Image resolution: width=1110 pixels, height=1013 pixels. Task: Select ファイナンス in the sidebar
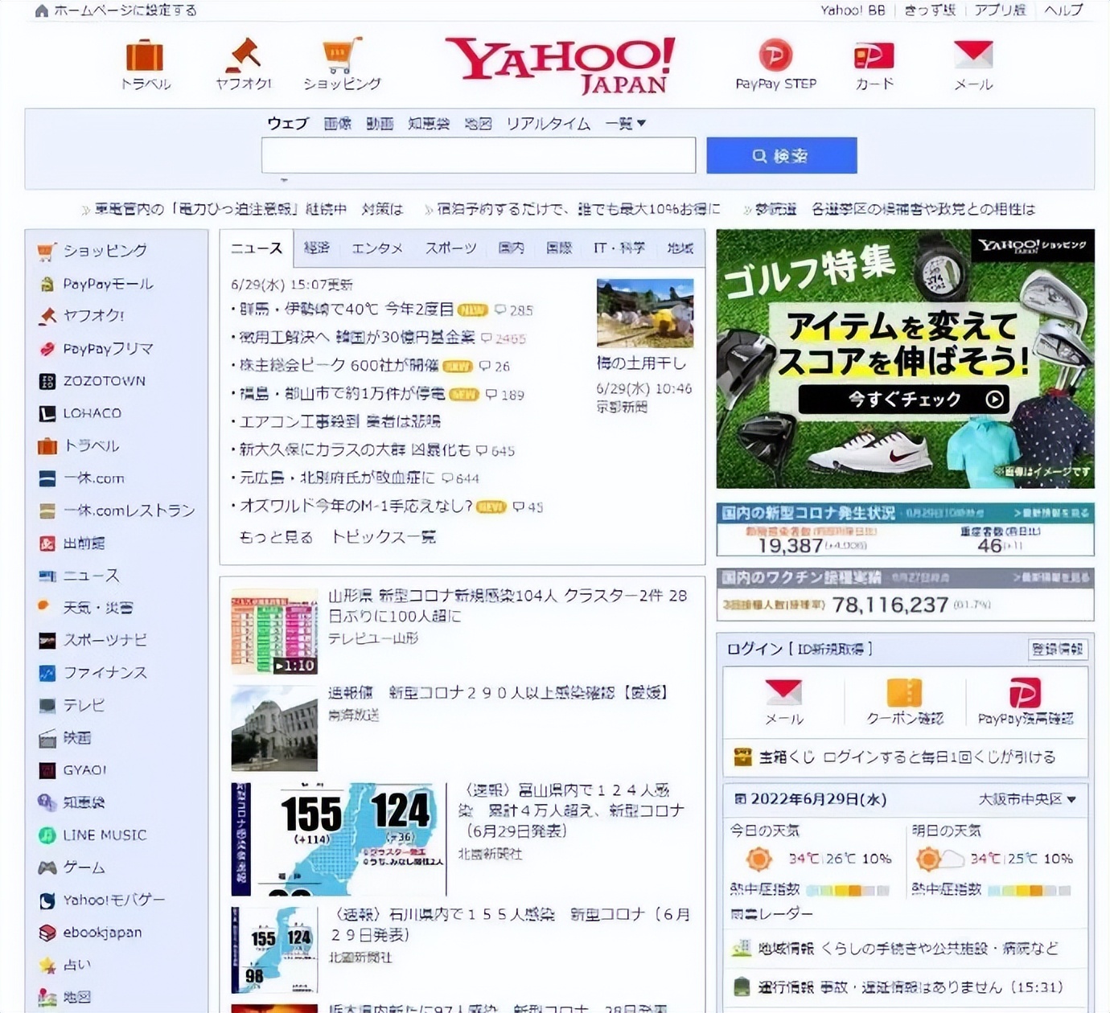[103, 673]
